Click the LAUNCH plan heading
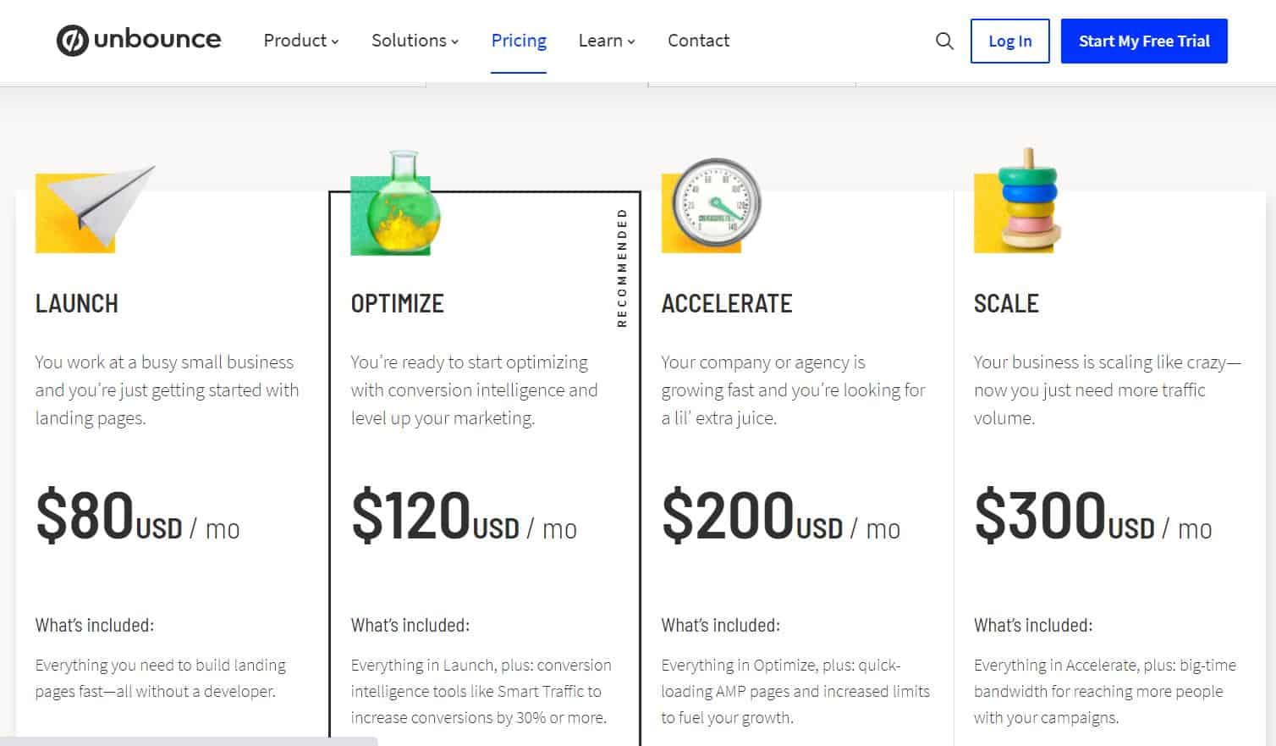Screen dimensions: 1276x746 [76, 303]
